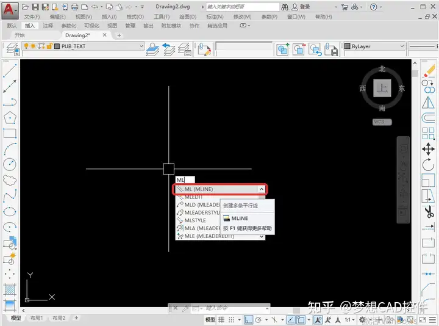
Task: Toggle Object Snap Tracking
Action: [x=291, y=319]
